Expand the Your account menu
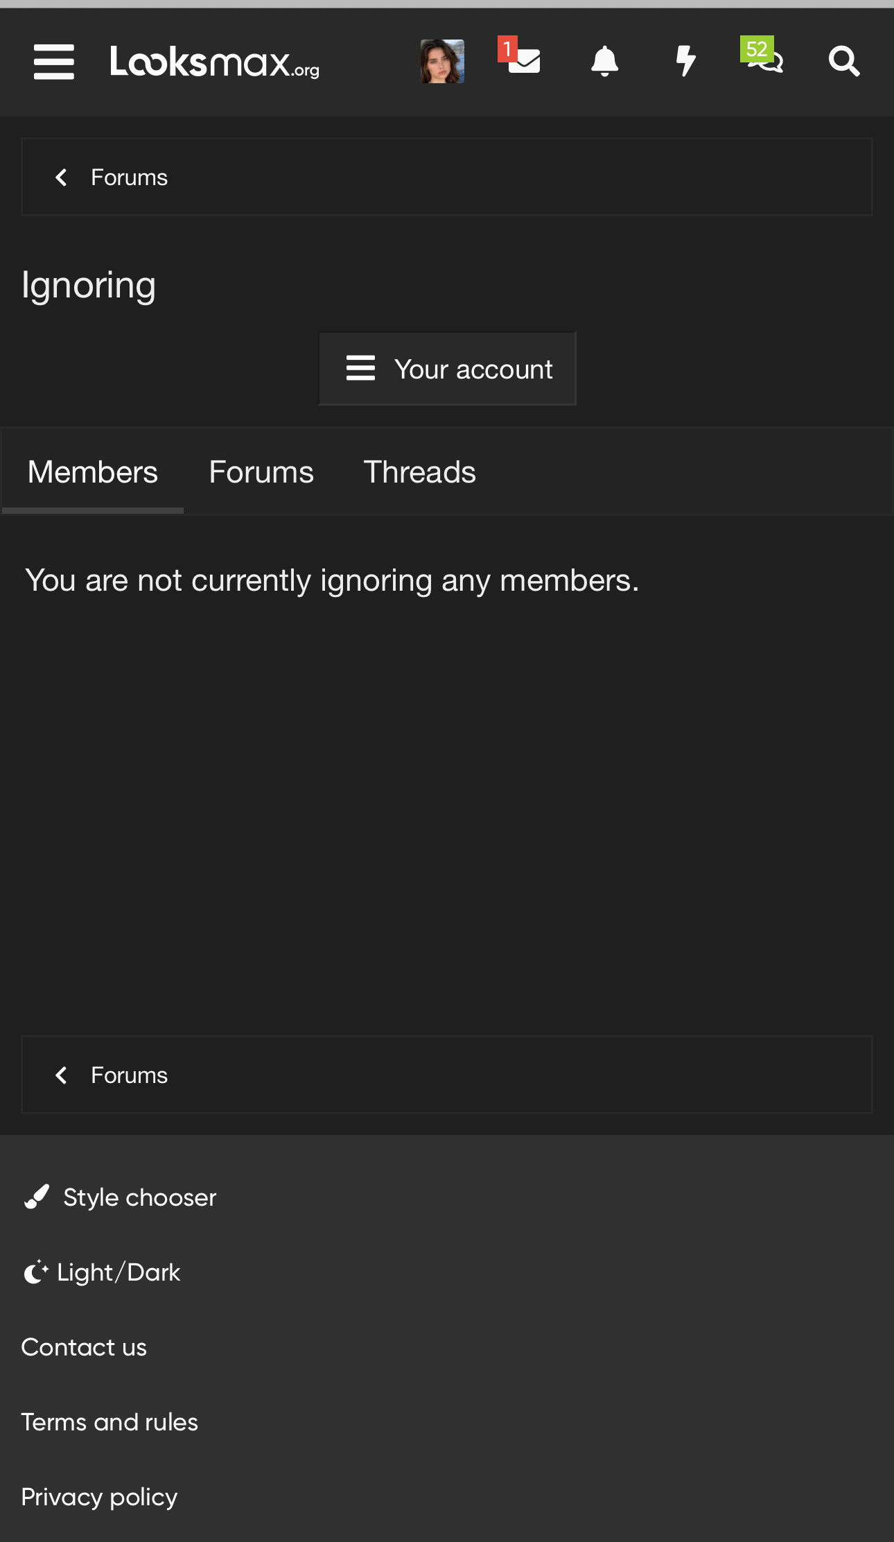894x1542 pixels. coord(448,369)
